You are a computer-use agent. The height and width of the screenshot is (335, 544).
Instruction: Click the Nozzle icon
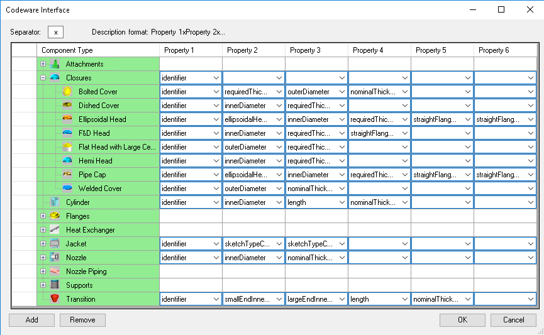point(55,258)
